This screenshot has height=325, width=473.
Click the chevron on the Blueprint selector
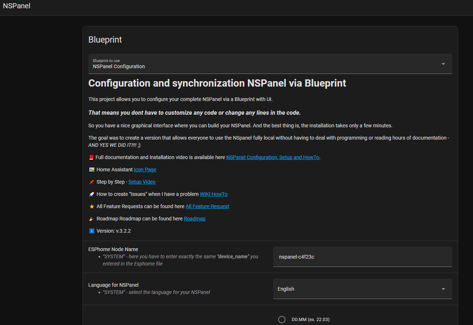click(443, 63)
